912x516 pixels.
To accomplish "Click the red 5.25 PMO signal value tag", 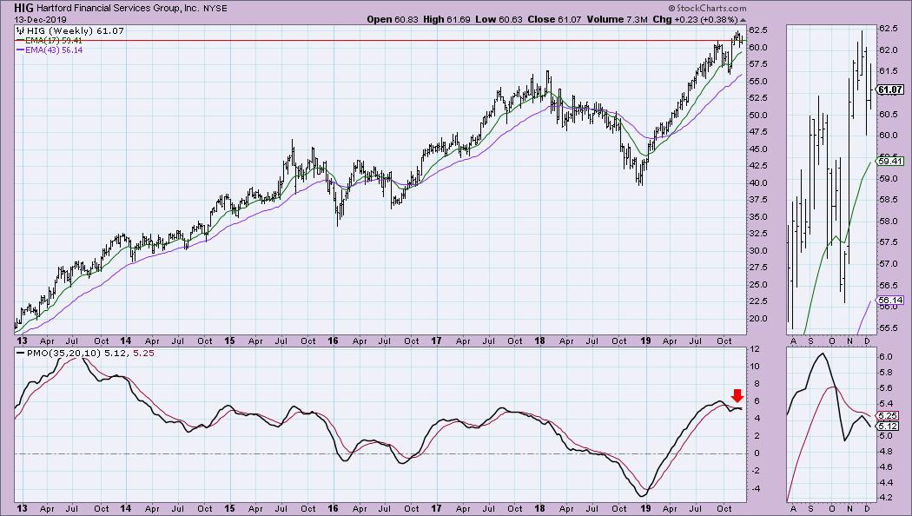I will click(x=889, y=415).
